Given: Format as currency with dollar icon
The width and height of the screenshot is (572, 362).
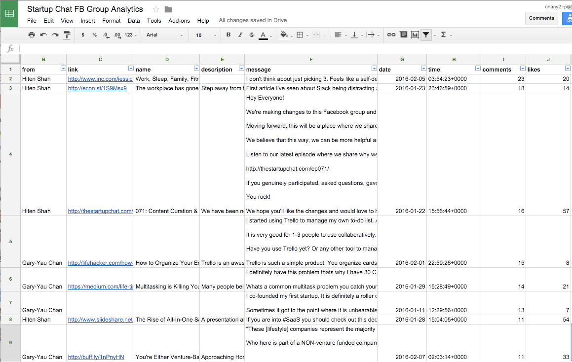Looking at the screenshot, I should click(x=83, y=35).
